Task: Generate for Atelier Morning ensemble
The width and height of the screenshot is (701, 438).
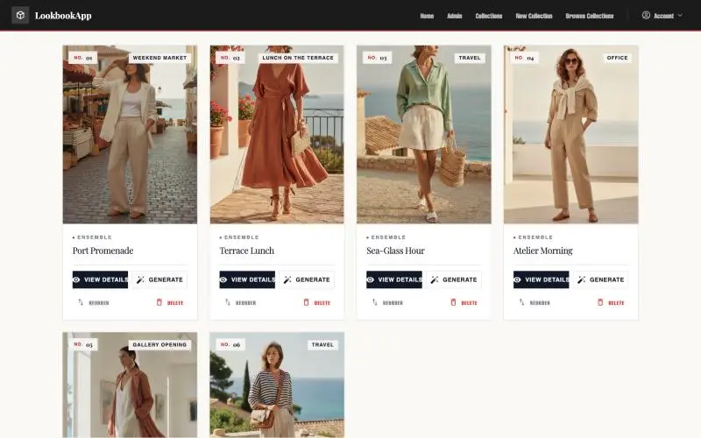Action: 600,279
